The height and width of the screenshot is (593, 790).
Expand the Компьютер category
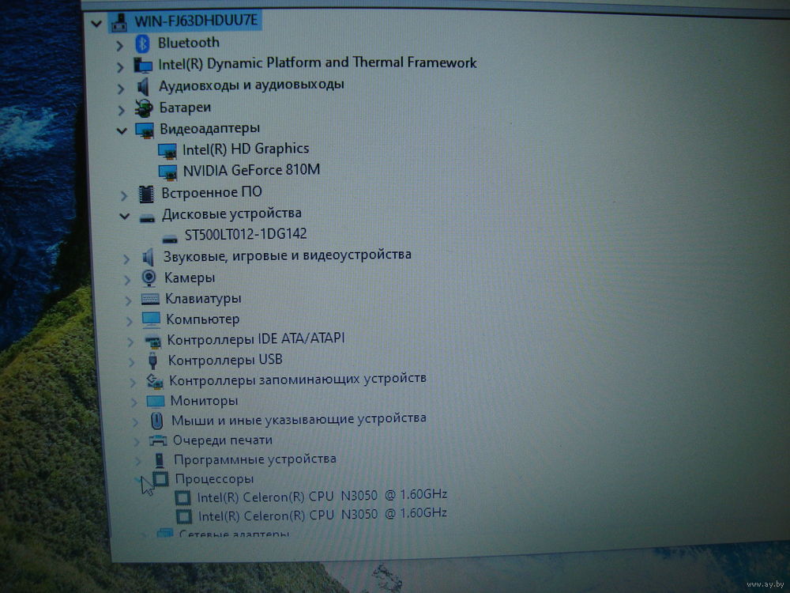coord(129,321)
